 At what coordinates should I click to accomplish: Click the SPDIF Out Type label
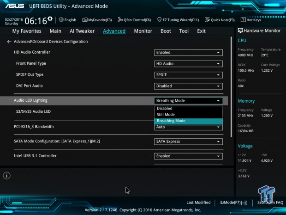click(x=30, y=74)
